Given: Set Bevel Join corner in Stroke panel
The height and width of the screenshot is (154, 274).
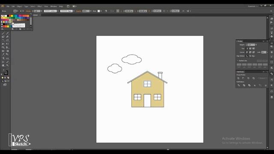Looking at the screenshot, I should pyautogui.click(x=253, y=52).
